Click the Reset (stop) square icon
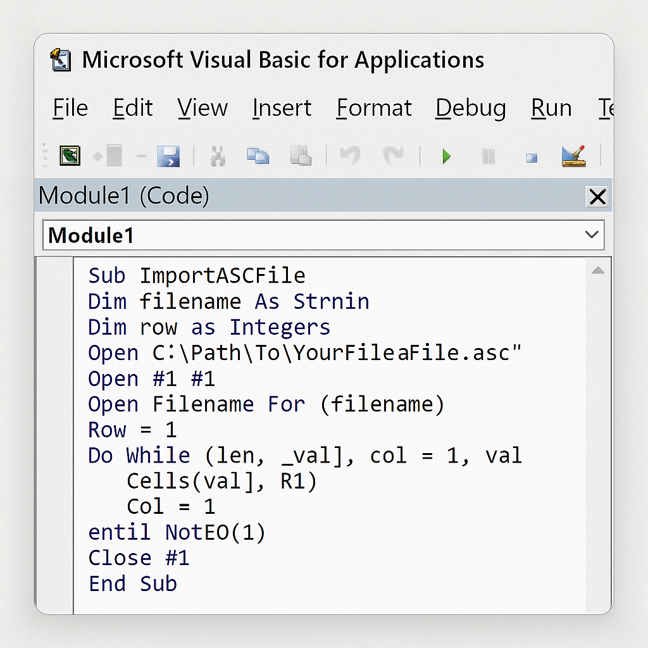 (x=532, y=158)
